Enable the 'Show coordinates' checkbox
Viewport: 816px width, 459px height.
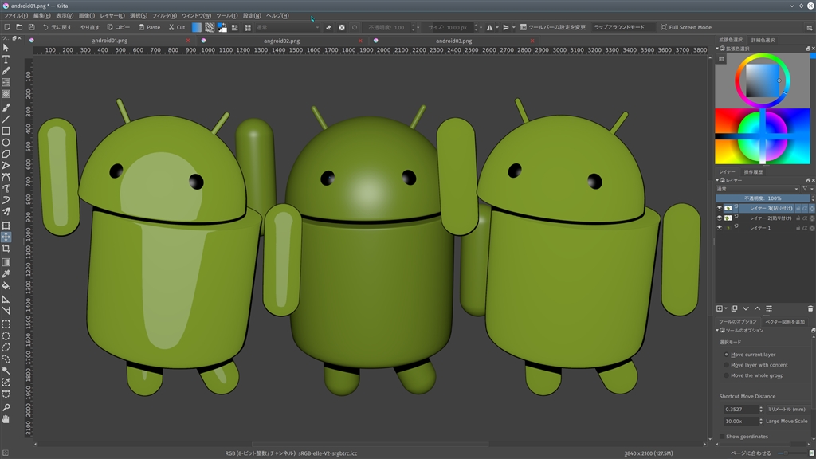723,437
